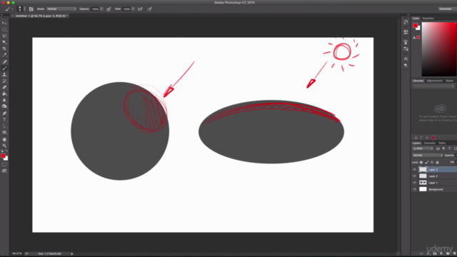Open the brush Mode dropdown
This screenshot has height=257, width=457.
coord(61,9)
